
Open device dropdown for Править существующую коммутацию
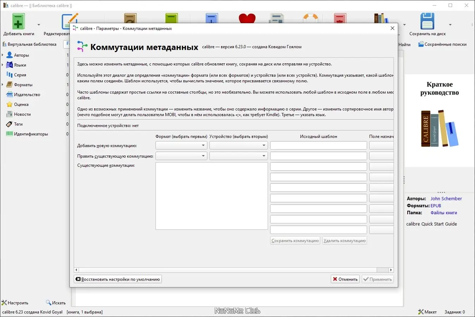tap(239, 156)
